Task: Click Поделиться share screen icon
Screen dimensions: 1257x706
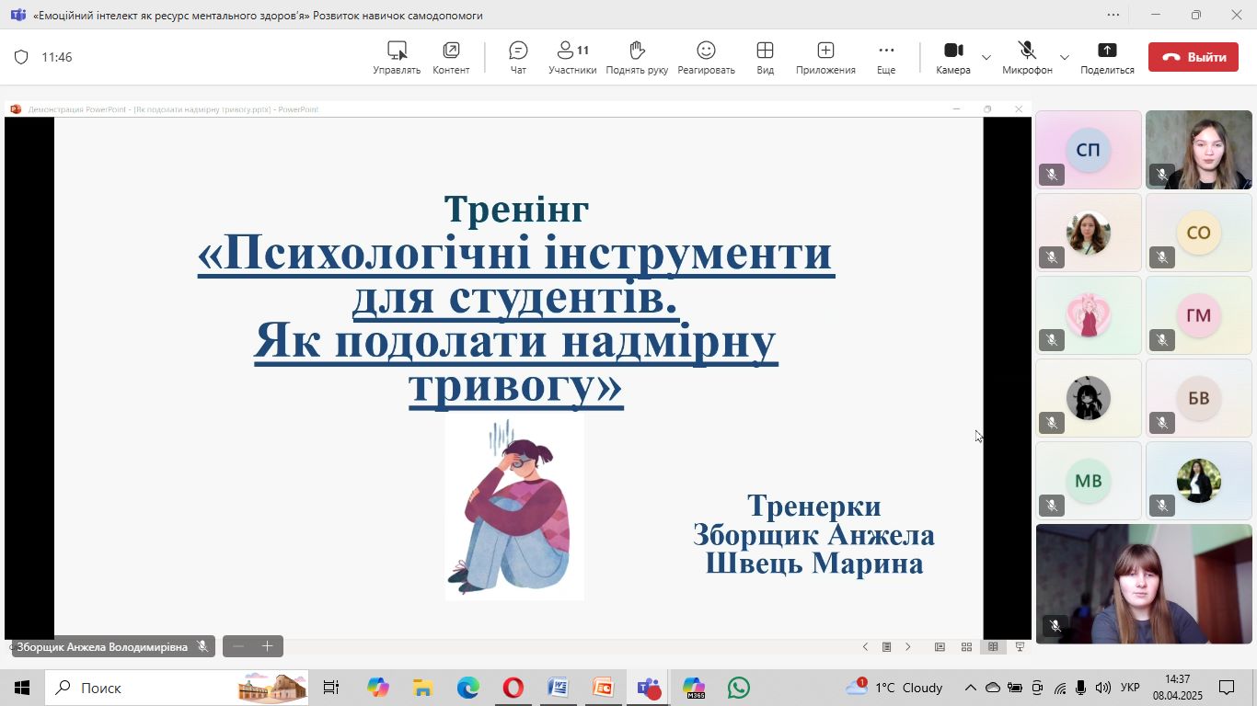Action: (x=1107, y=57)
